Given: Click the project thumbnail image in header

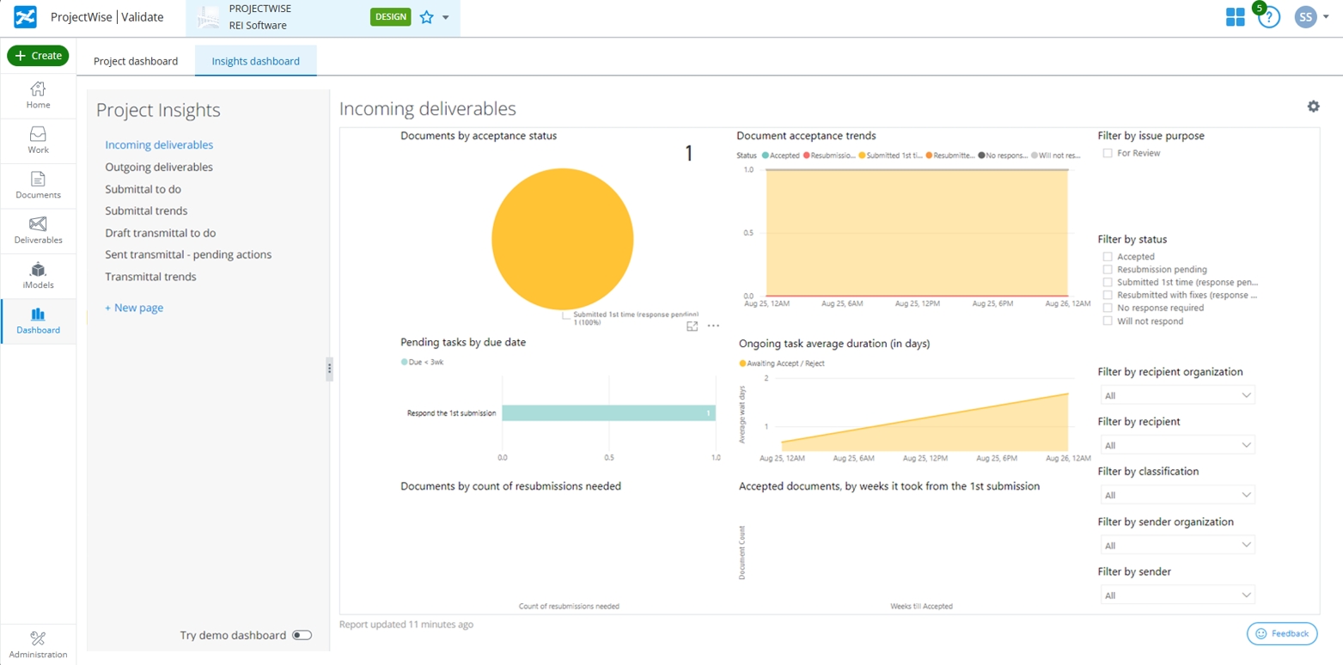Looking at the screenshot, I should click(x=208, y=17).
